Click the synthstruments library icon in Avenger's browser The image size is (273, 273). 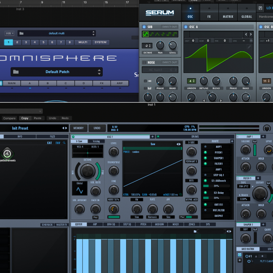7,154
